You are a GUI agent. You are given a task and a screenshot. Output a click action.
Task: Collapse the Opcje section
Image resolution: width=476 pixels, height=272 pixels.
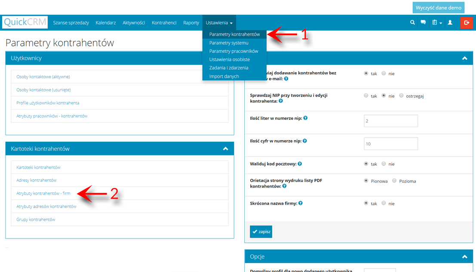point(464,256)
